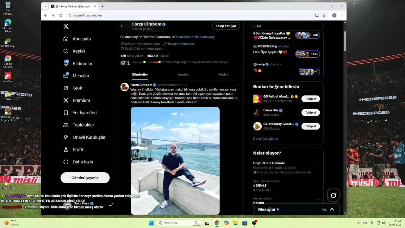The image size is (405, 228).
Task: Go back in Chrome browser
Action: pos(46,15)
